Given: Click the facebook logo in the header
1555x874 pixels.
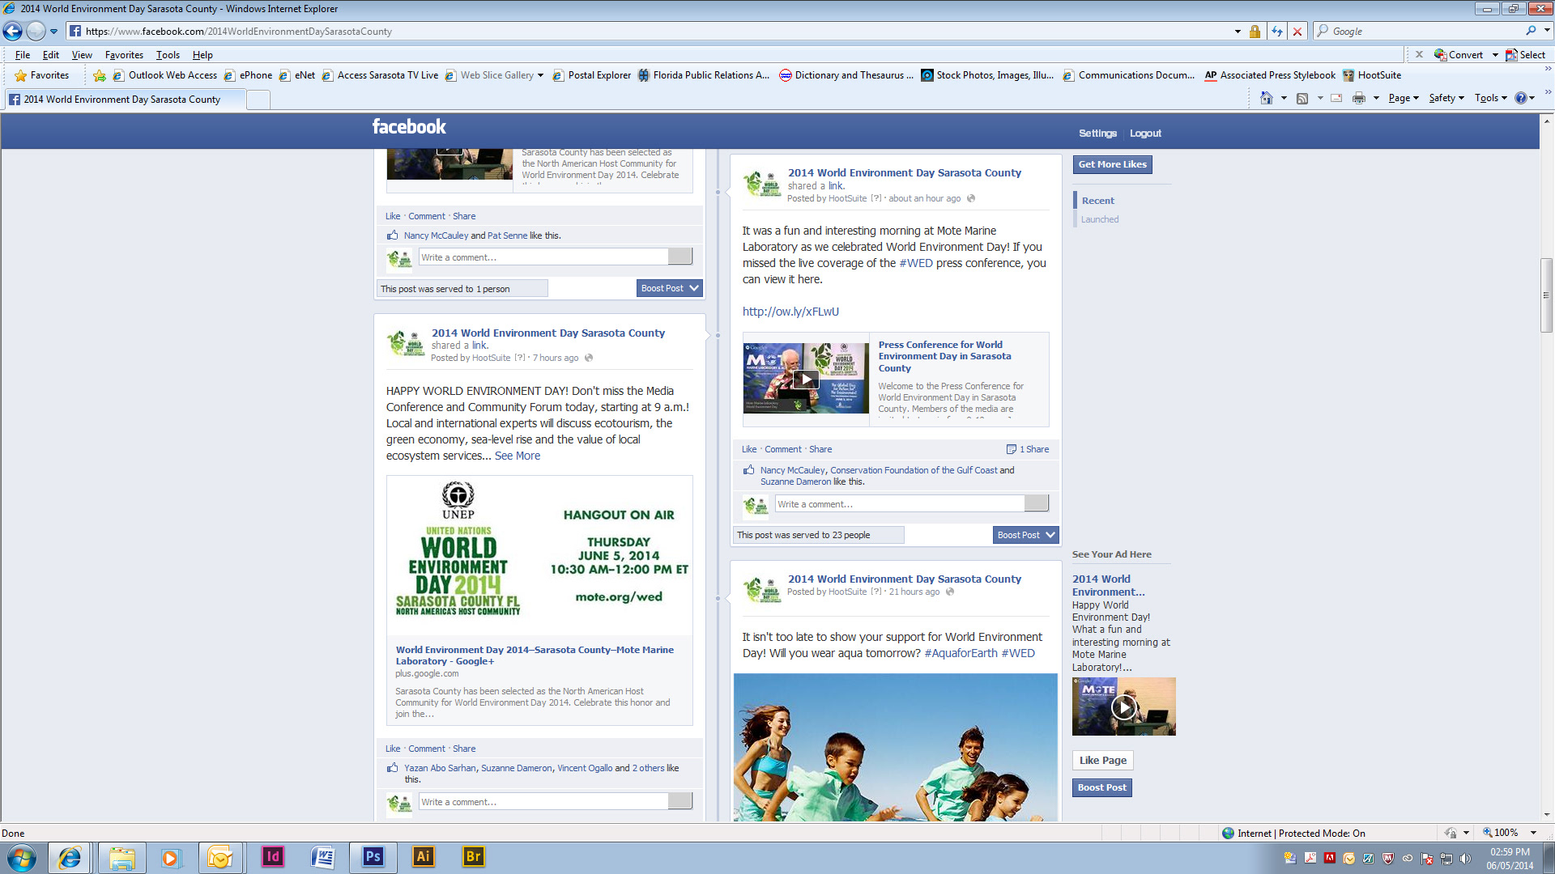Looking at the screenshot, I should pyautogui.click(x=409, y=127).
